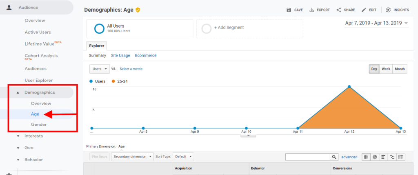
Task: Set chart granularity to Week
Action: (386, 69)
